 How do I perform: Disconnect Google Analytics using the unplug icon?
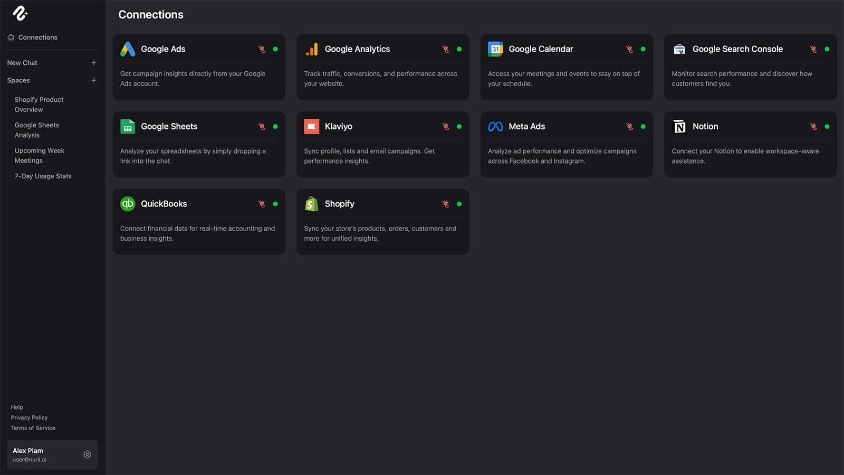(x=446, y=49)
